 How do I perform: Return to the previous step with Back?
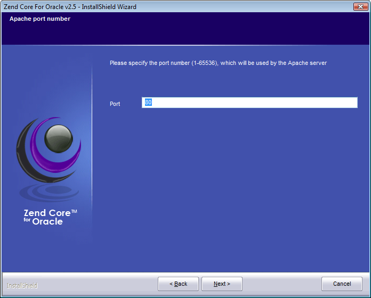pos(178,284)
